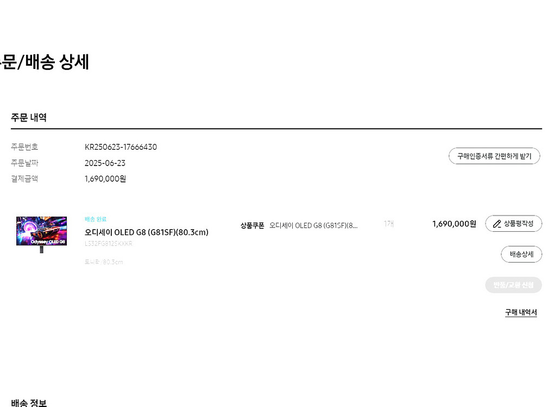Click the 상품쿠폰 label
Image resolution: width=548 pixels, height=407 pixels.
coord(252,226)
